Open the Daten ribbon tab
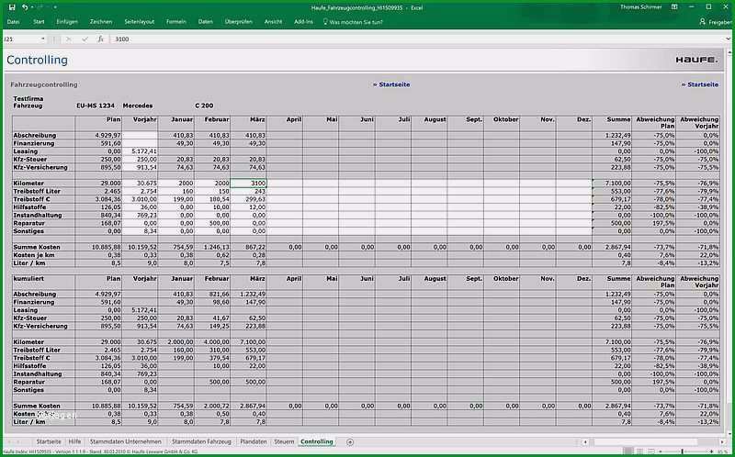This screenshot has height=457, width=735. click(x=205, y=21)
